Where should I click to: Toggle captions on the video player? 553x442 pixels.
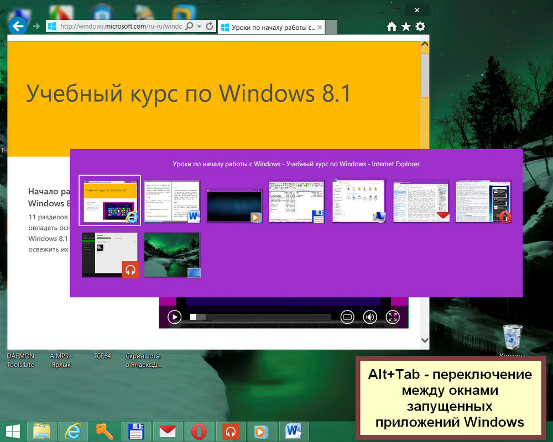point(347,317)
